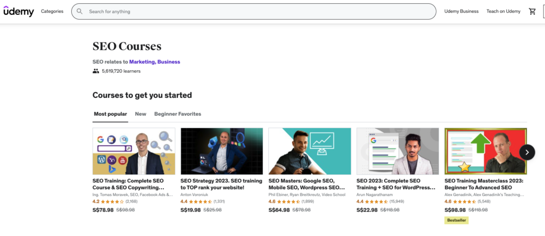Click instructor Ing. Tomas Moravek text

coord(133,195)
